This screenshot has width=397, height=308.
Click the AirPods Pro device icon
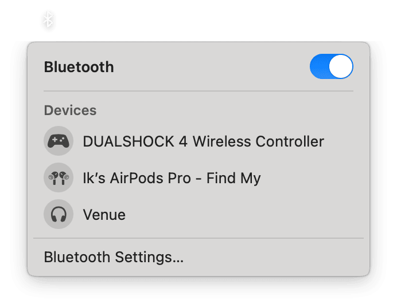click(59, 178)
